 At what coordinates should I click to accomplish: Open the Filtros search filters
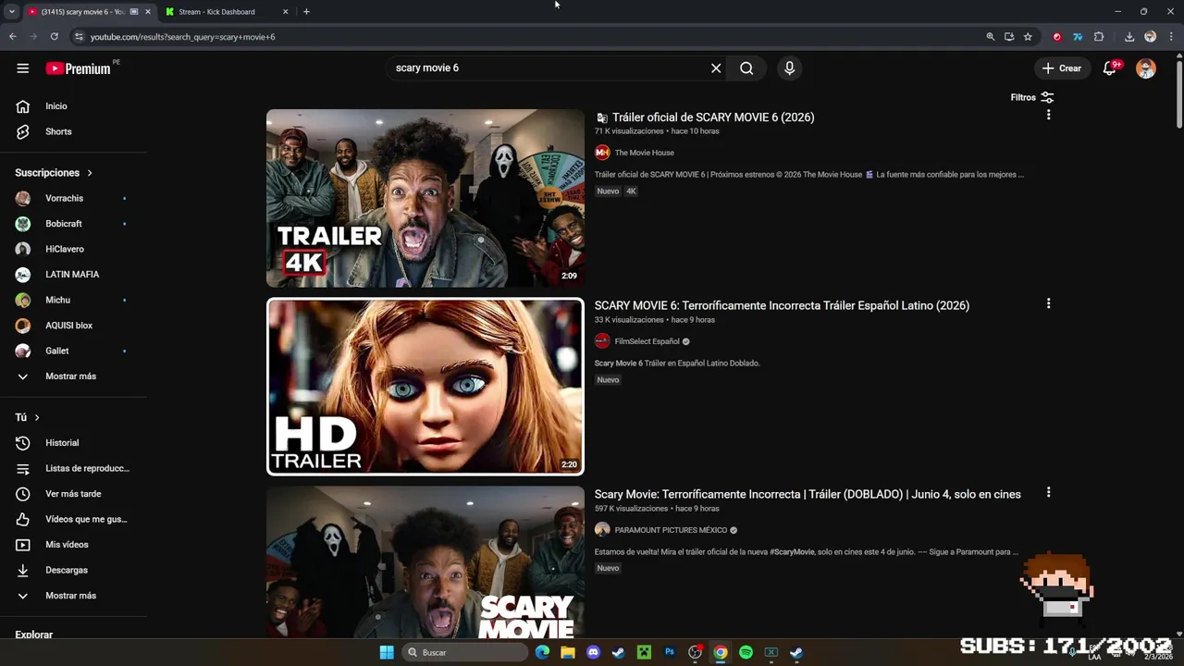pos(1032,97)
